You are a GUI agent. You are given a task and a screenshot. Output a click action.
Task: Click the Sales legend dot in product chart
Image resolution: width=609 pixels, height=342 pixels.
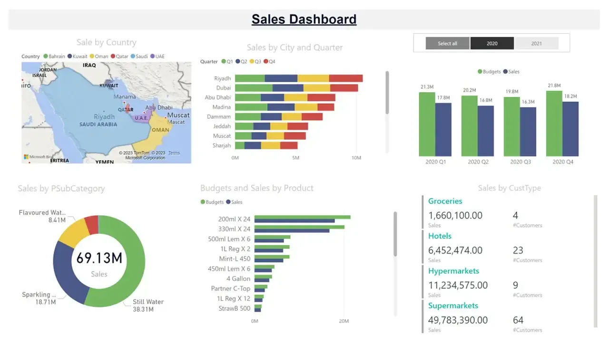click(228, 202)
